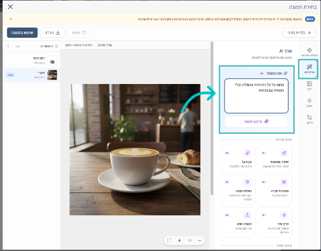The height and width of the screenshot is (251, 321).
Task: Apply the שיפור אוטומטי auto enhance preset
Action: point(274,159)
